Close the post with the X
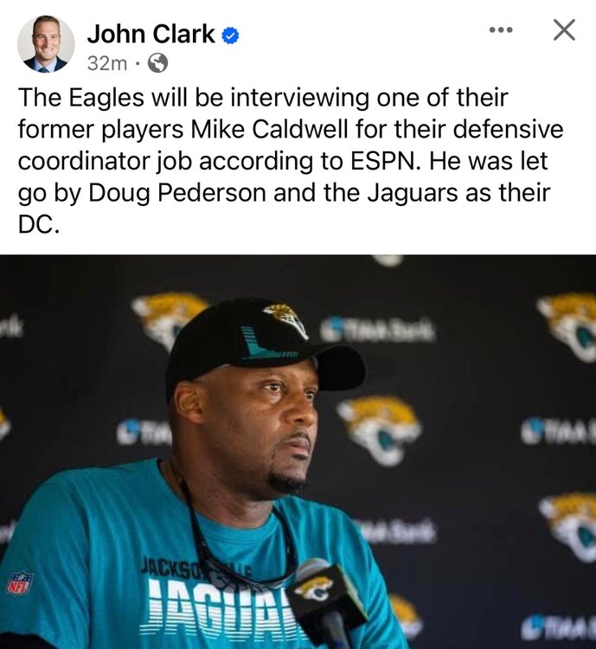This screenshot has width=596, height=649. coord(564,29)
